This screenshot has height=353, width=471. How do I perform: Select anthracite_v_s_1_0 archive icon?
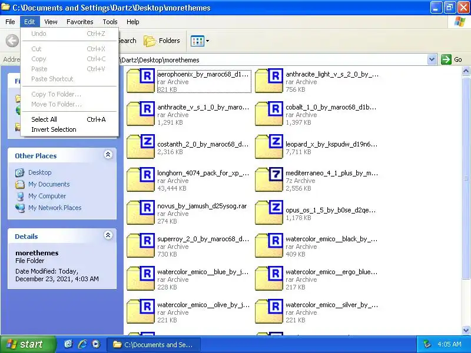tap(141, 114)
